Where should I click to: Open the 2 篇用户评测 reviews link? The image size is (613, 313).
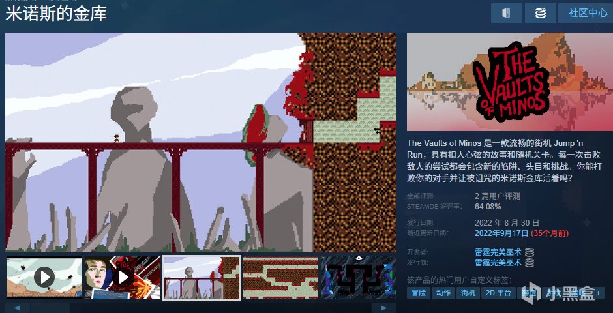(498, 196)
